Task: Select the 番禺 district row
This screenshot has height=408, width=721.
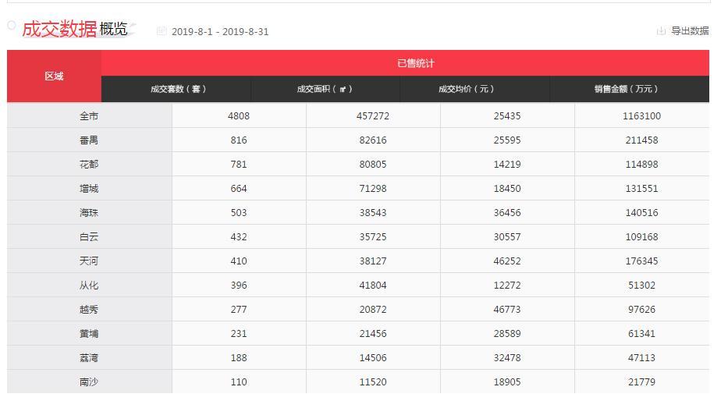Action: click(x=89, y=140)
